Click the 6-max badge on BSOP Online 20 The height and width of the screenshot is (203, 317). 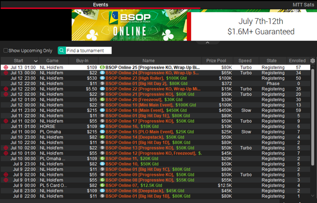click(102, 100)
